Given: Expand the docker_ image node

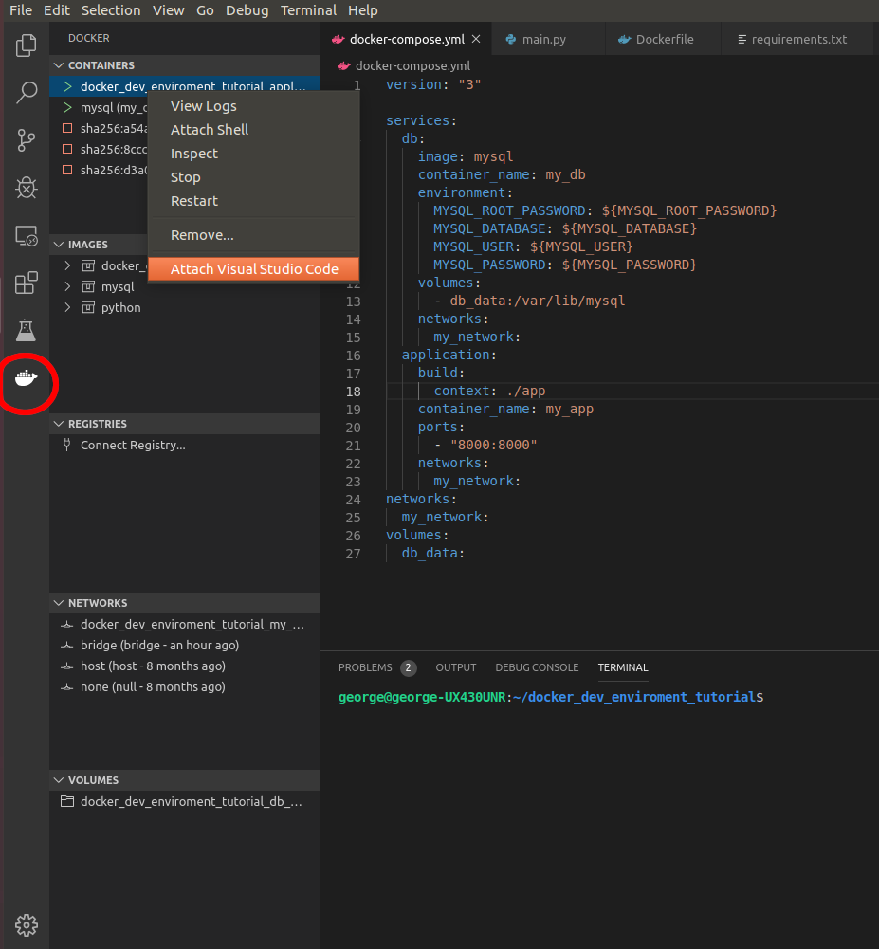Looking at the screenshot, I should [x=67, y=265].
